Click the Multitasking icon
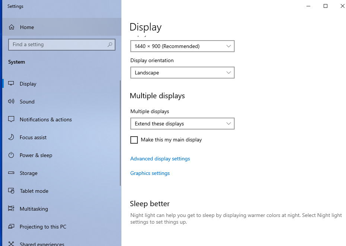 click(12, 209)
